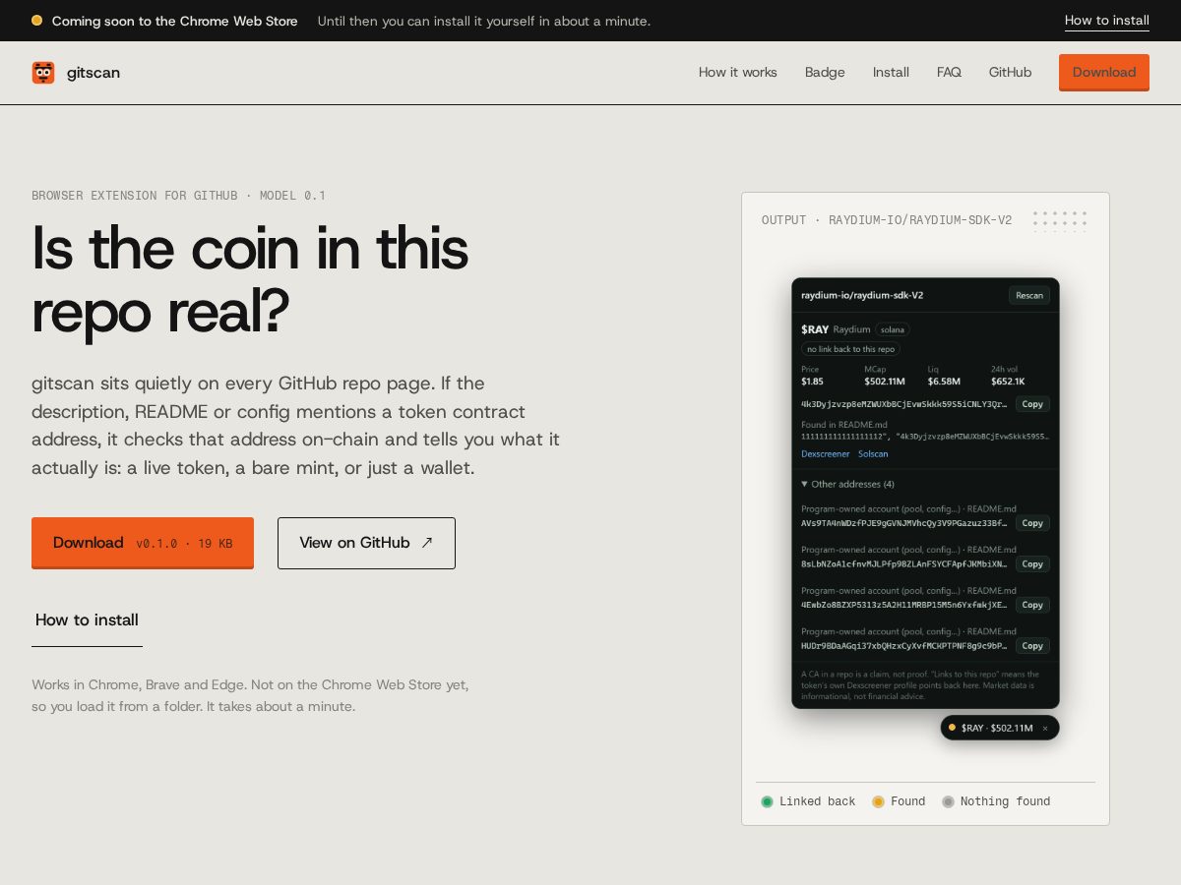Open View on GitHub button
The image size is (1181, 885).
coord(366,543)
